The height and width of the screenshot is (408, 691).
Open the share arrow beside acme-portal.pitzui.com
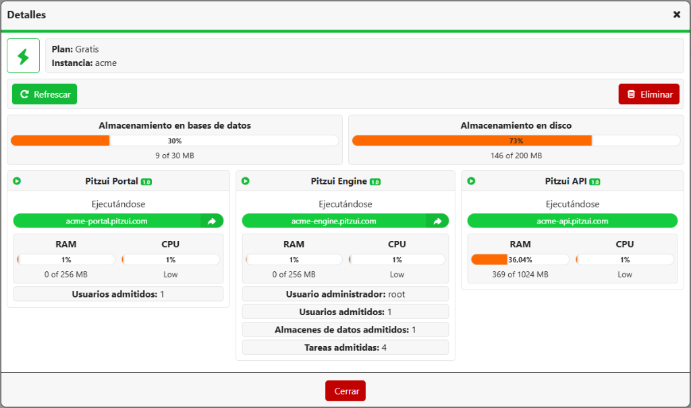click(212, 221)
